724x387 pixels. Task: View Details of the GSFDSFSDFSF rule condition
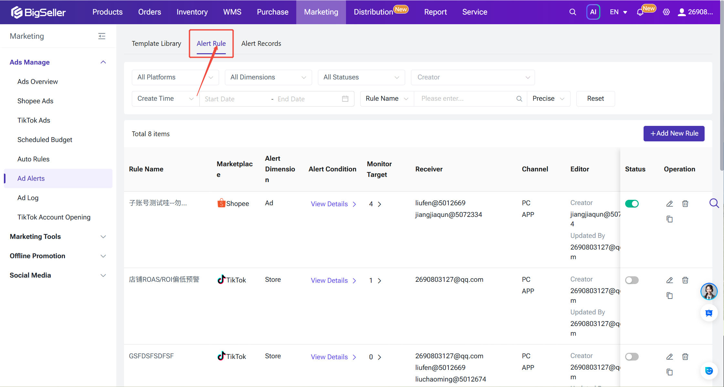pos(333,357)
